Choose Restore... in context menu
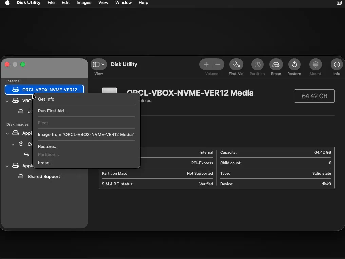This screenshot has width=345, height=259. (48, 147)
